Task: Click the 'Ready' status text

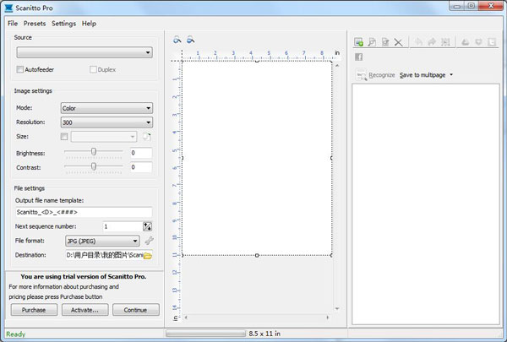Action: 15,334
